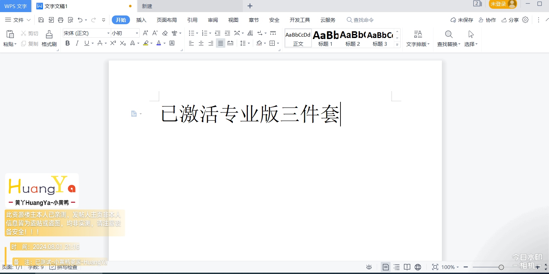Image resolution: width=549 pixels, height=274 pixels.
Task: Toggle bold formatting with the B button
Action: (67, 43)
